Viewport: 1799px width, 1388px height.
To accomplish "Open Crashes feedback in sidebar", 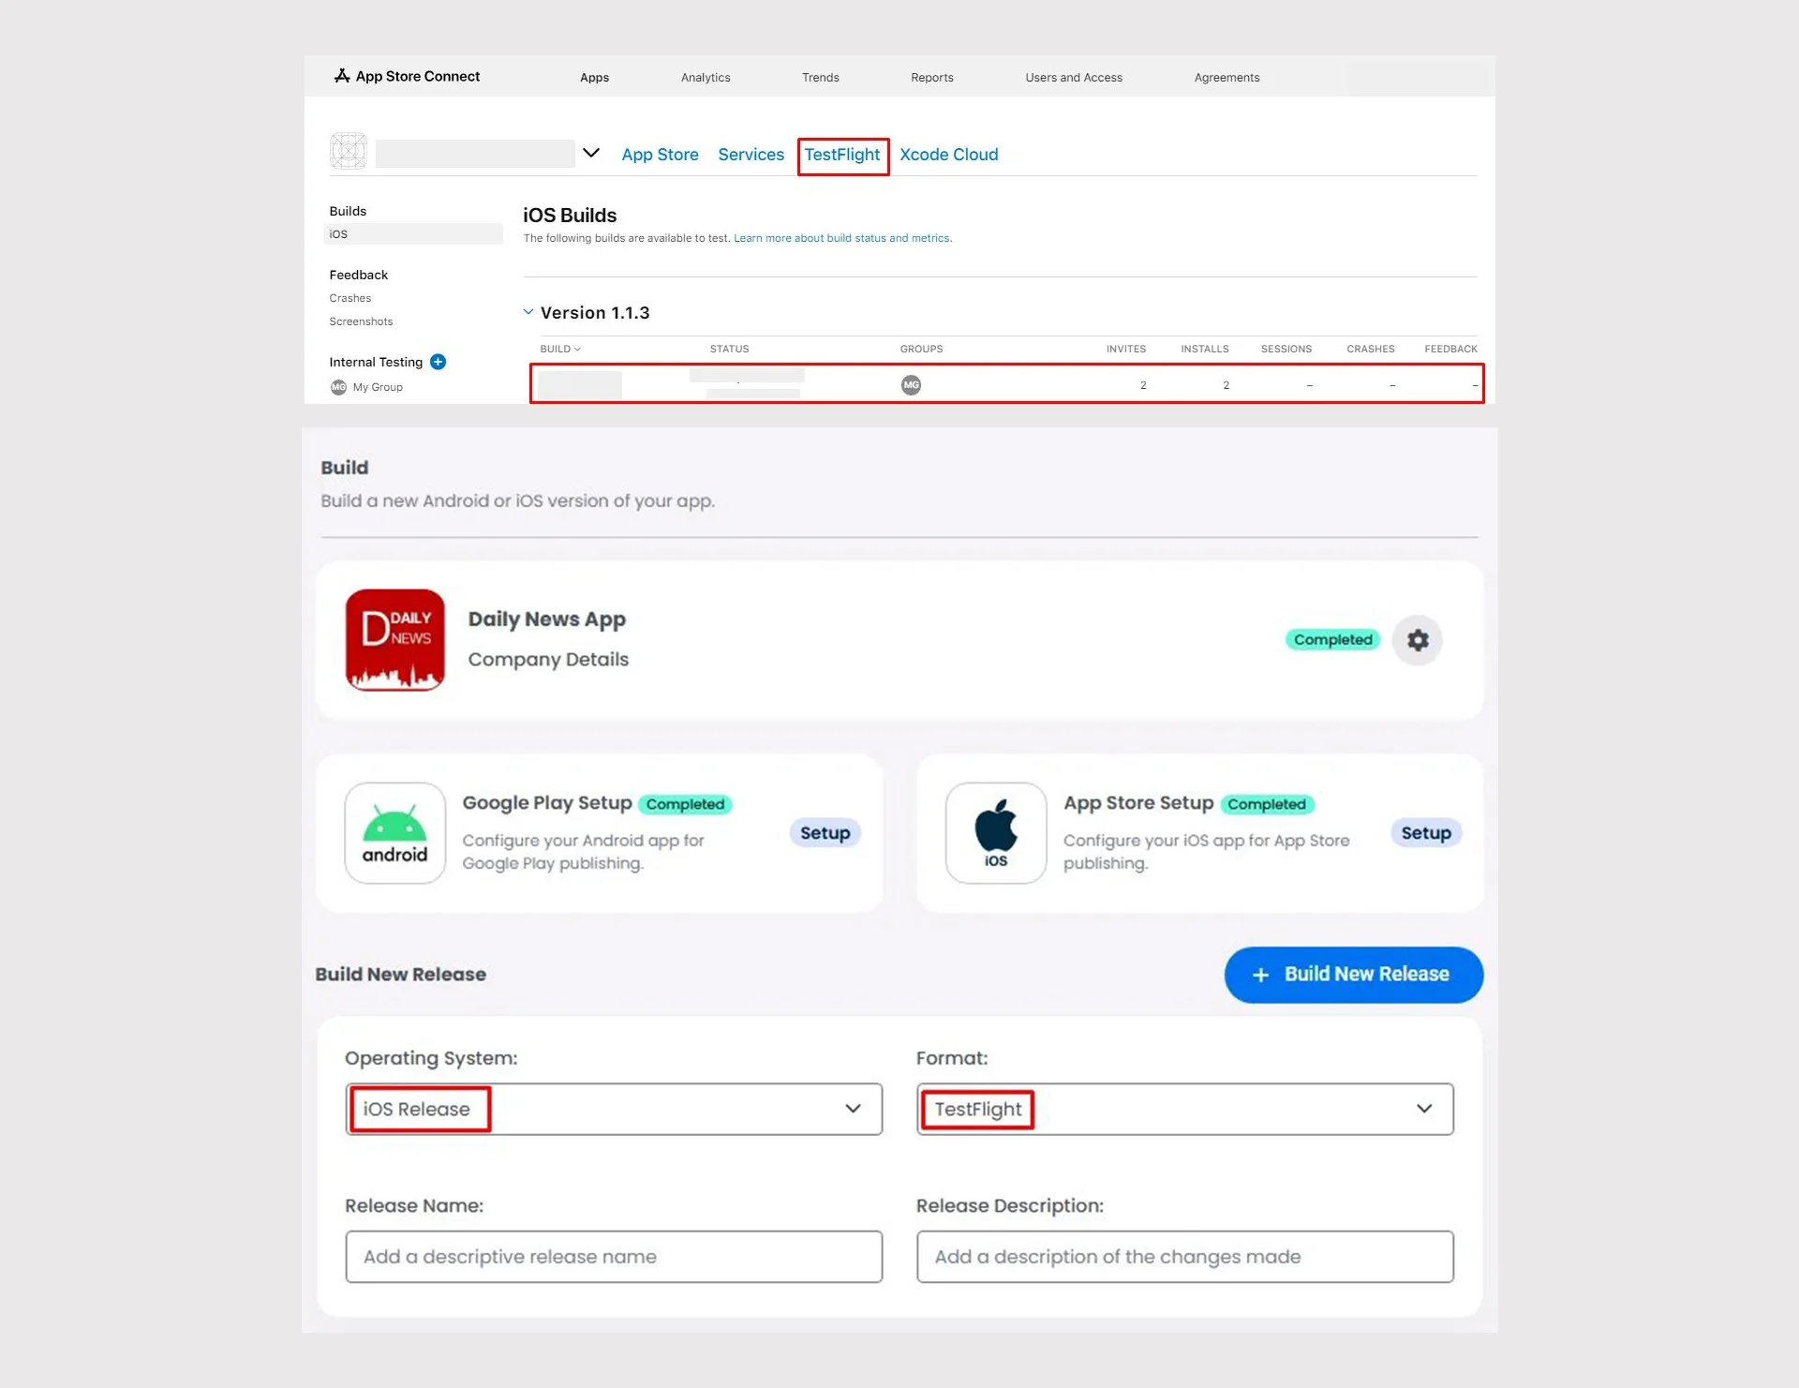I will point(350,298).
